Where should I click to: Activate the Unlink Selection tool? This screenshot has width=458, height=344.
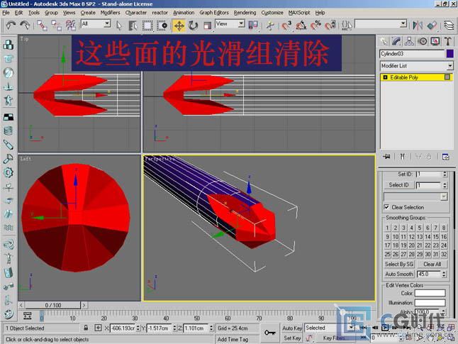coord(56,26)
